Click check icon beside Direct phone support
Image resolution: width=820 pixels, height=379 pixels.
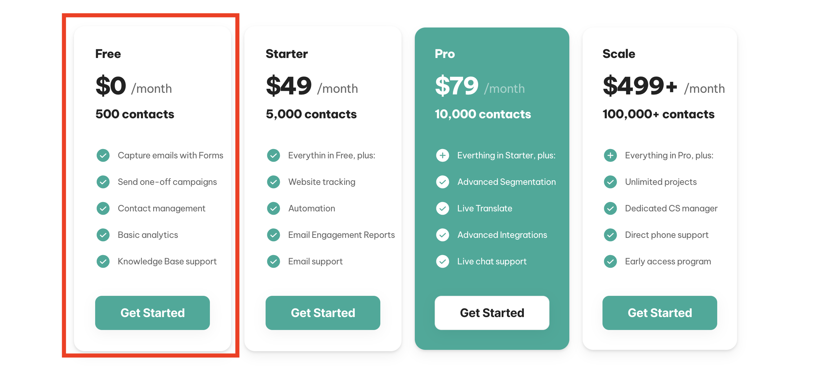610,235
